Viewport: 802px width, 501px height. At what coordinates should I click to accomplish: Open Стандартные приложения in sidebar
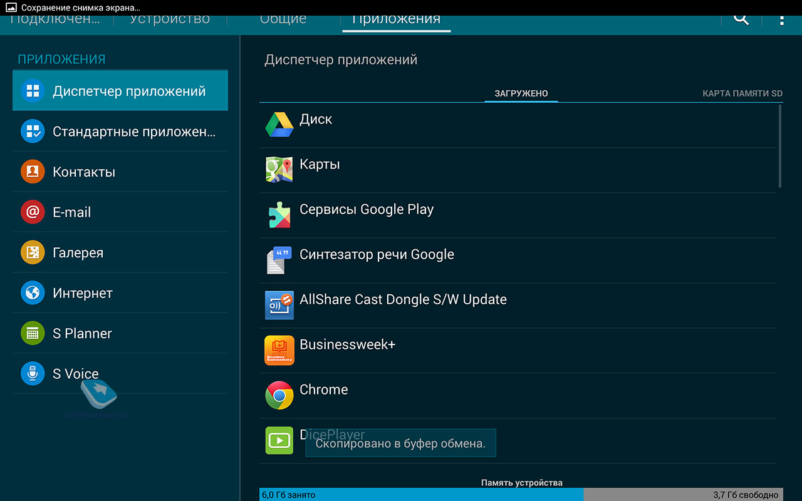(x=120, y=132)
